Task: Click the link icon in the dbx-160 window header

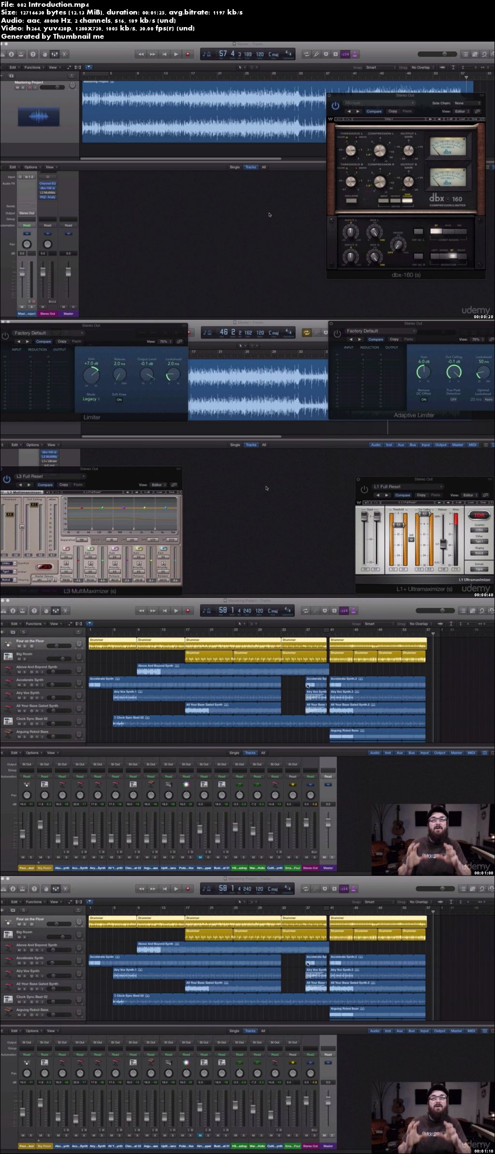Action: pos(477,111)
